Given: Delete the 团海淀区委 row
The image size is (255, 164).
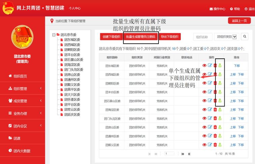Looking at the screenshot, I should coord(215,109).
